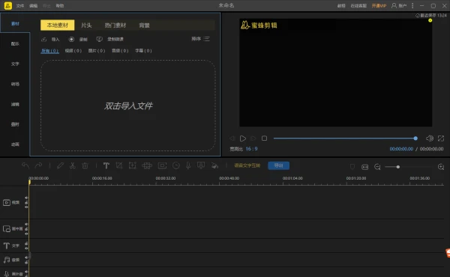
Task: Lock the video track
Action: click(x=26, y=203)
